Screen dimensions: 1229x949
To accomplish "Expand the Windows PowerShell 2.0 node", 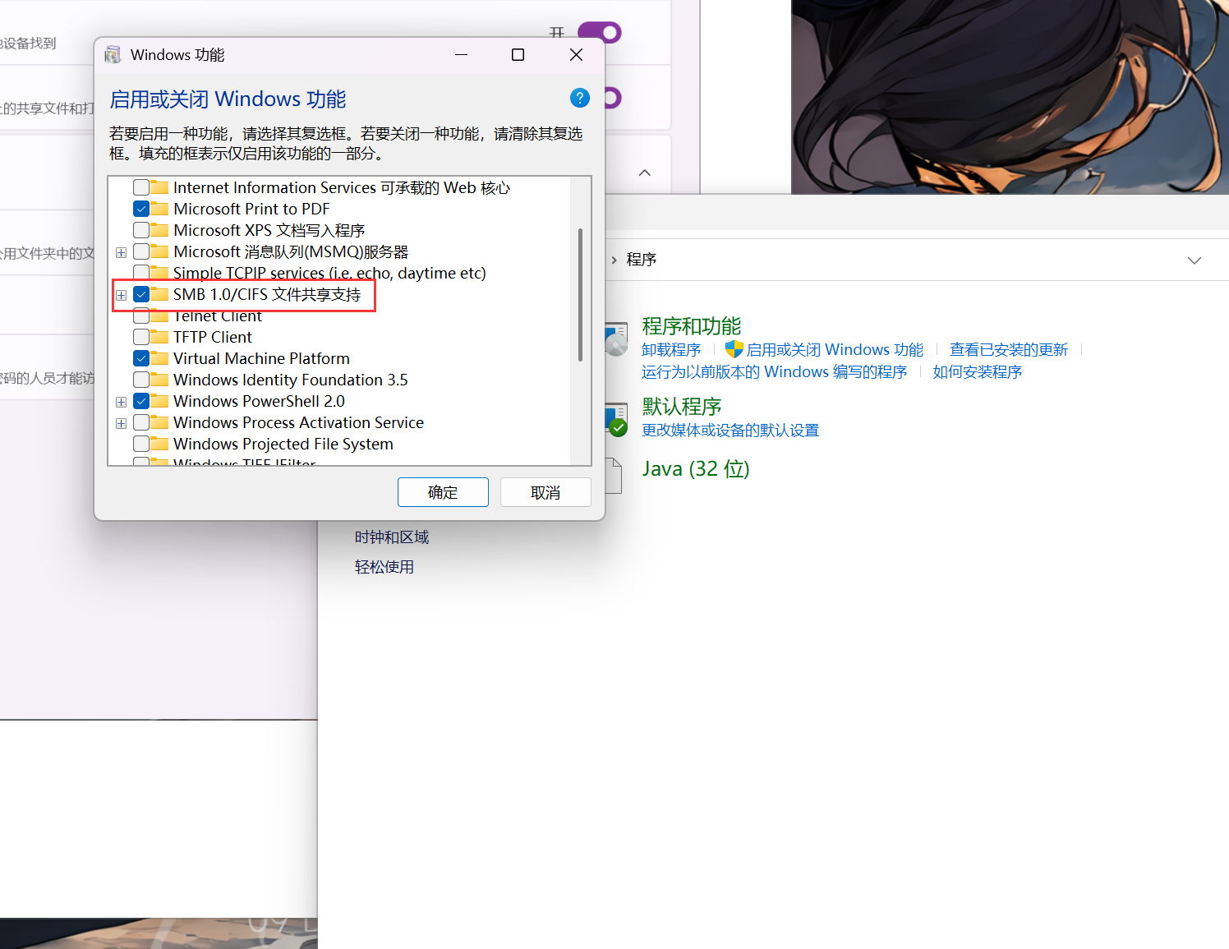I will [122, 402].
